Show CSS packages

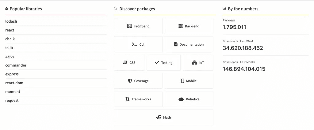coord(129,63)
